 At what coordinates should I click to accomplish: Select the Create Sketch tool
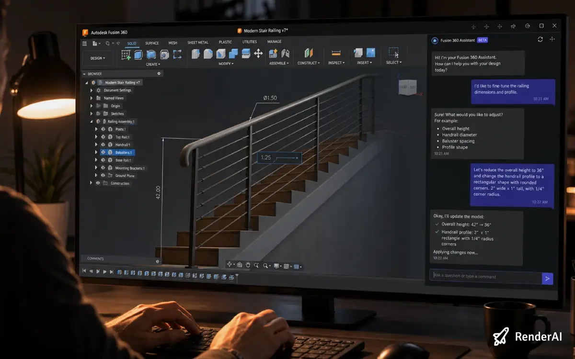(x=126, y=55)
